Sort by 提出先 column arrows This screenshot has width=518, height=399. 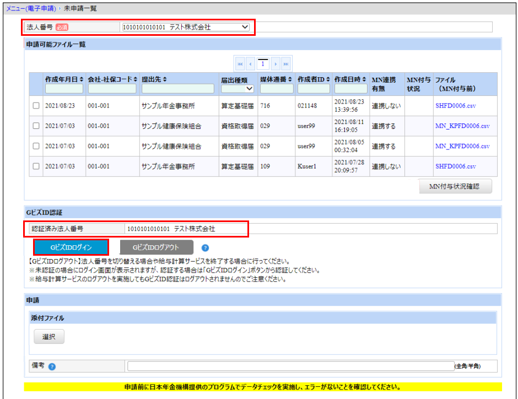pyautogui.click(x=165, y=79)
